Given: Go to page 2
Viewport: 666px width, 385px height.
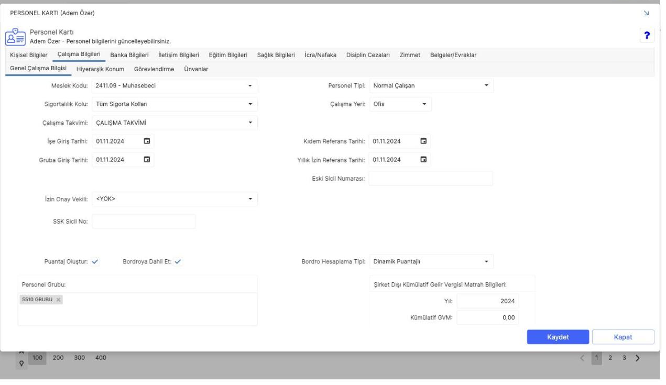Looking at the screenshot, I should point(610,358).
